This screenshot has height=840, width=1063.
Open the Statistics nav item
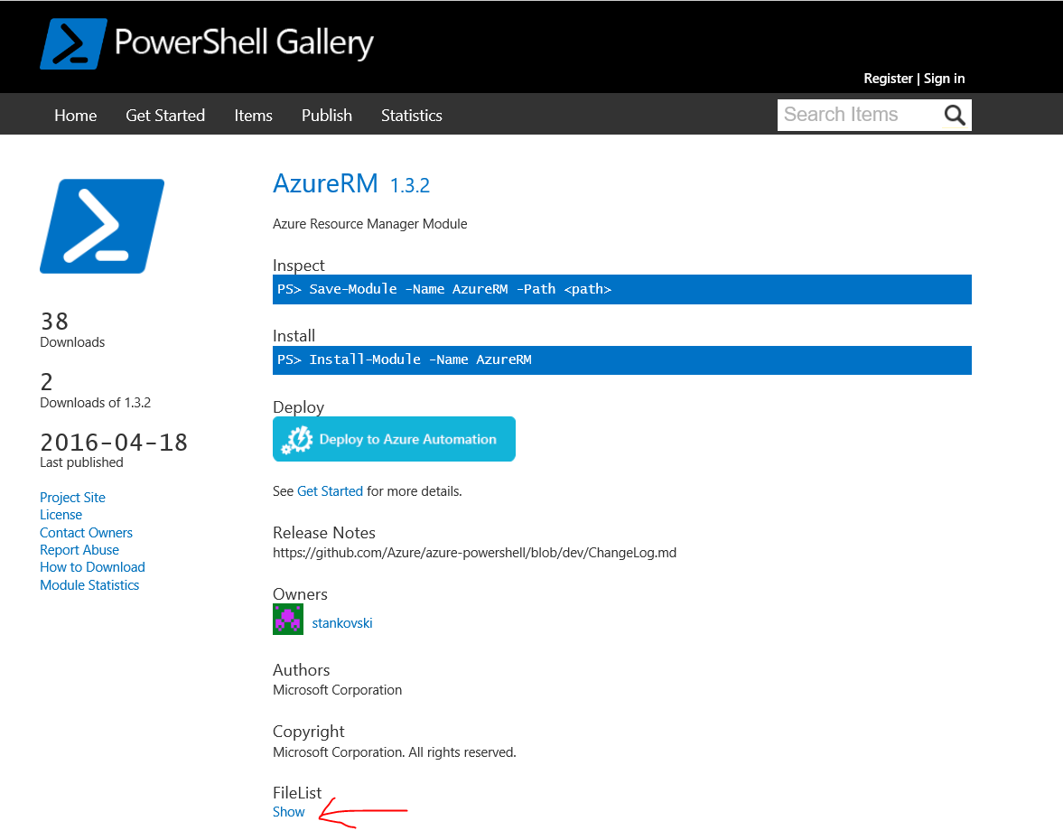point(412,116)
